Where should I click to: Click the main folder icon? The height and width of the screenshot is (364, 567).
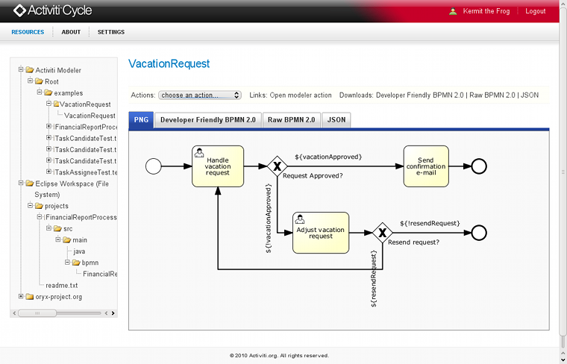pos(67,239)
